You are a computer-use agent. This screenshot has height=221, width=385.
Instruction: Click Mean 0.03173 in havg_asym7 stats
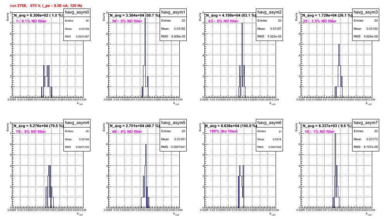click(366, 139)
